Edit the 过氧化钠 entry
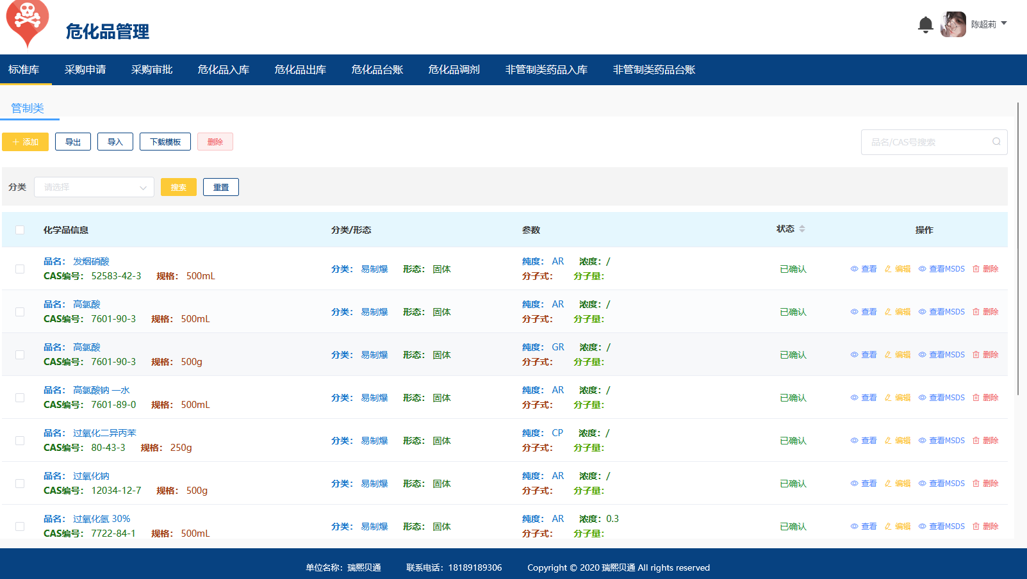Image resolution: width=1027 pixels, height=579 pixels. click(898, 484)
